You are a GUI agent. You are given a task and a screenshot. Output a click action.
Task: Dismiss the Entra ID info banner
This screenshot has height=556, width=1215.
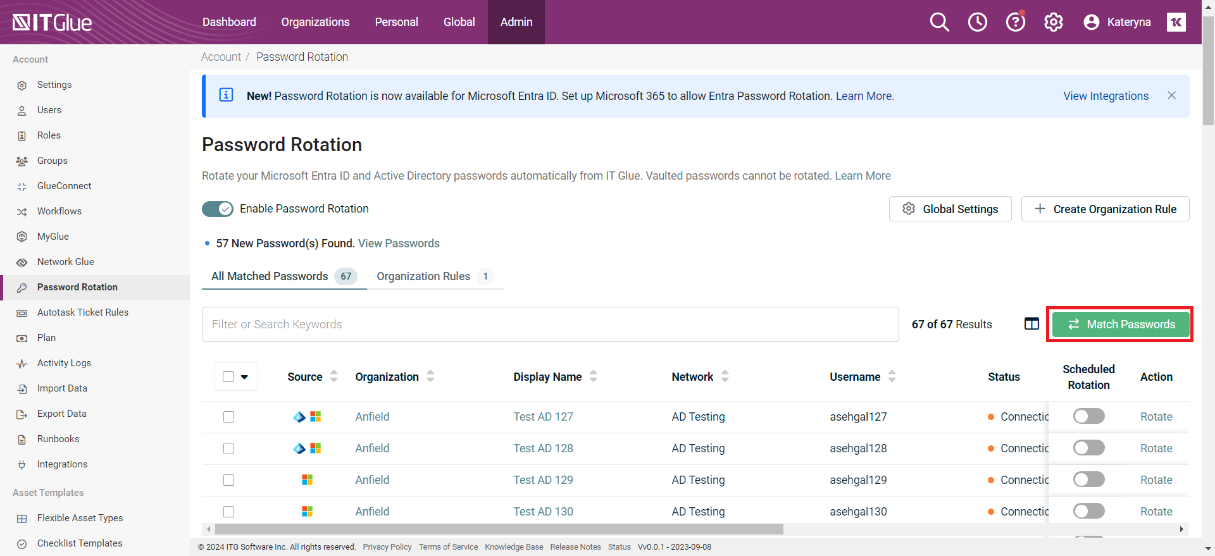[x=1171, y=96]
